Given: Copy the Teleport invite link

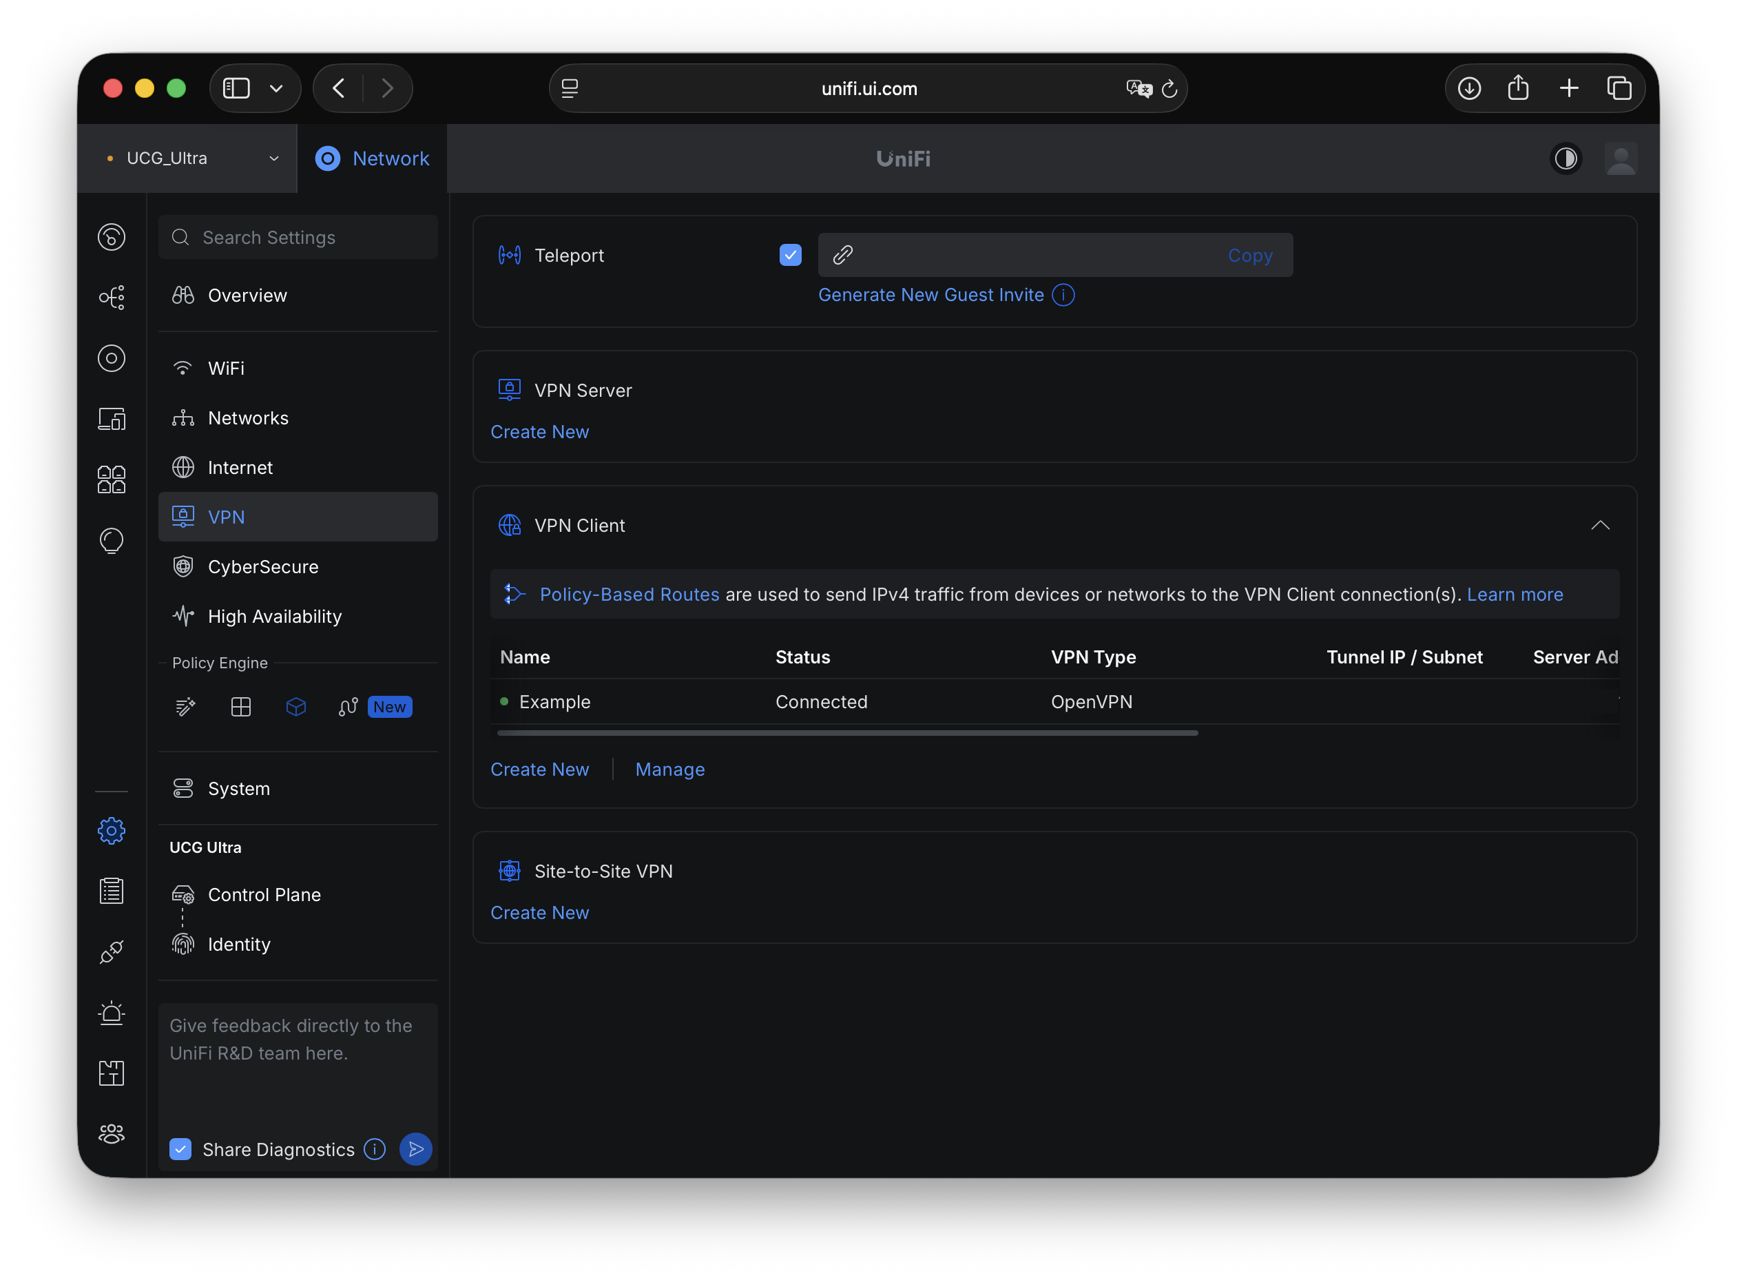Looking at the screenshot, I should click(x=1250, y=255).
